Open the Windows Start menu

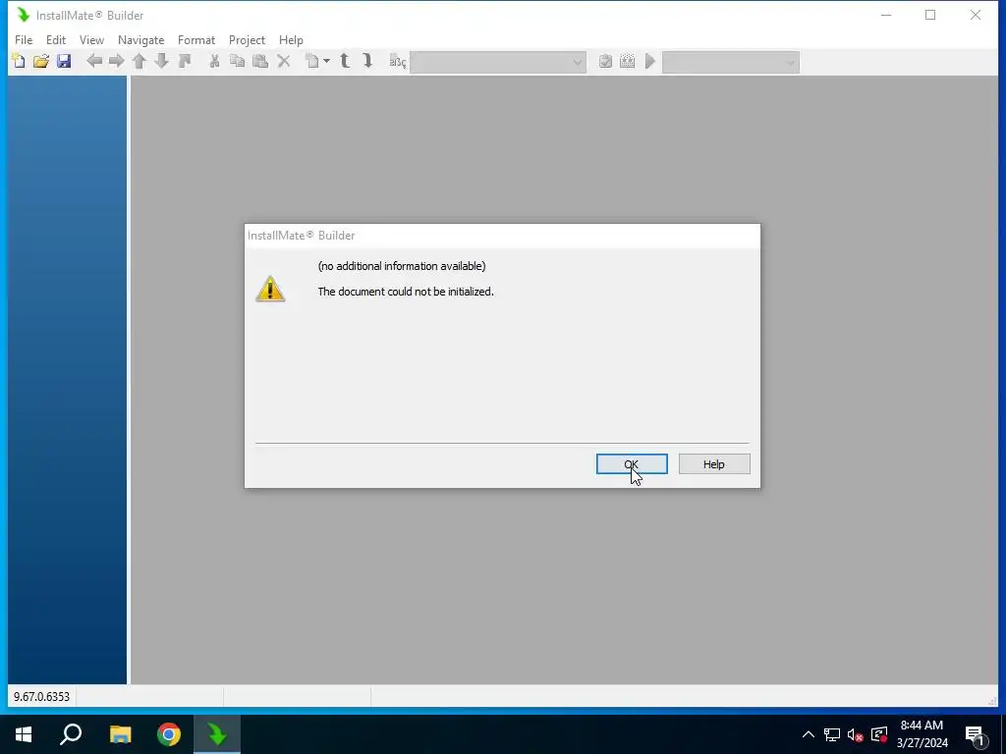(24, 734)
